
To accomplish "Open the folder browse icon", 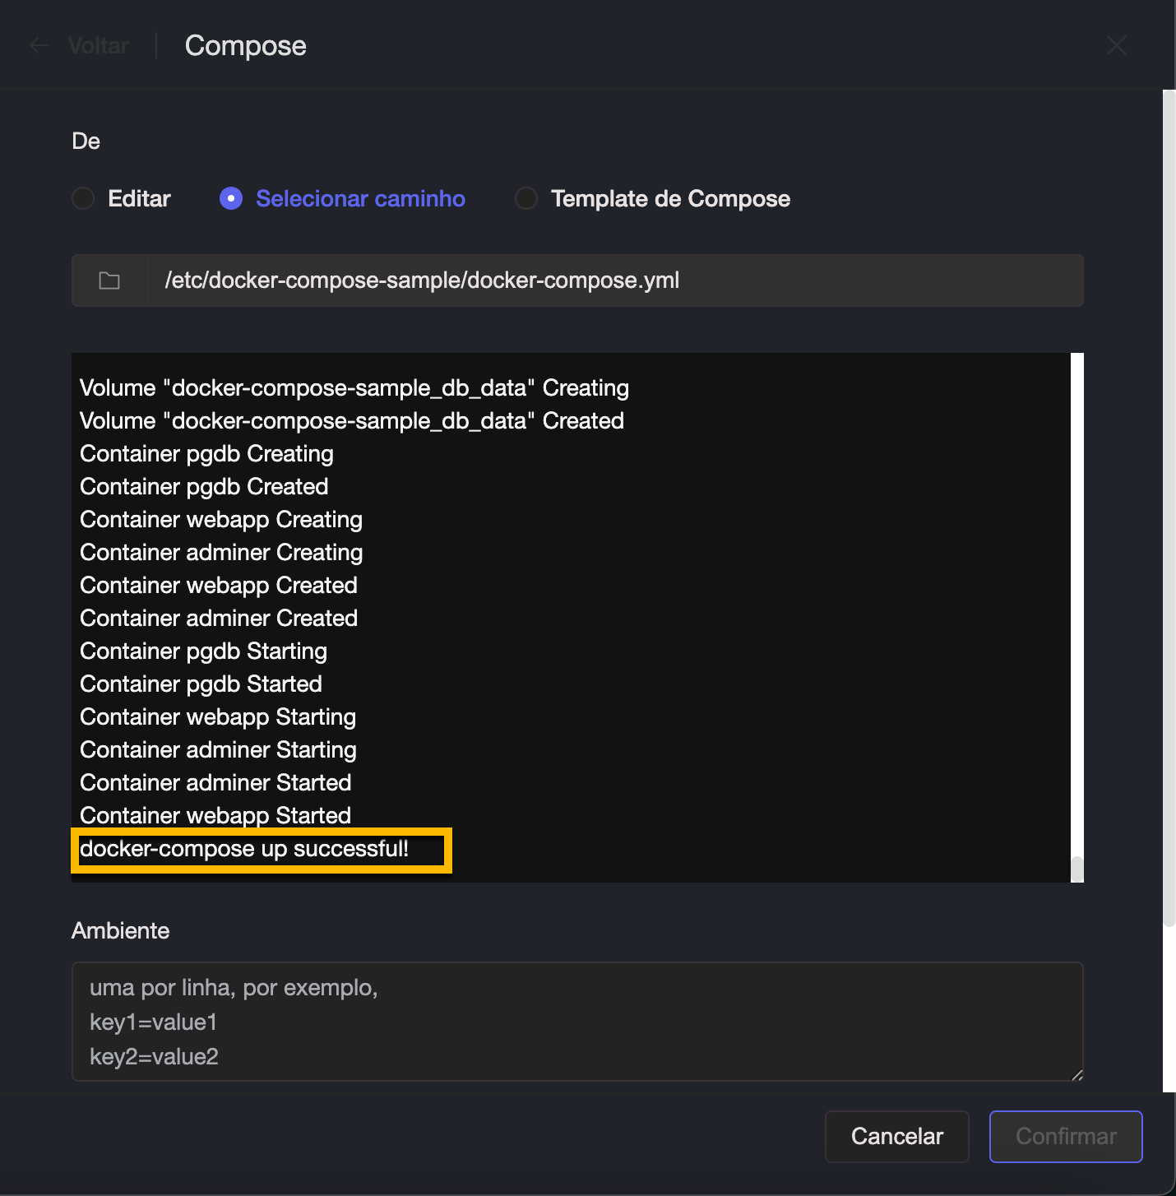I will point(109,280).
